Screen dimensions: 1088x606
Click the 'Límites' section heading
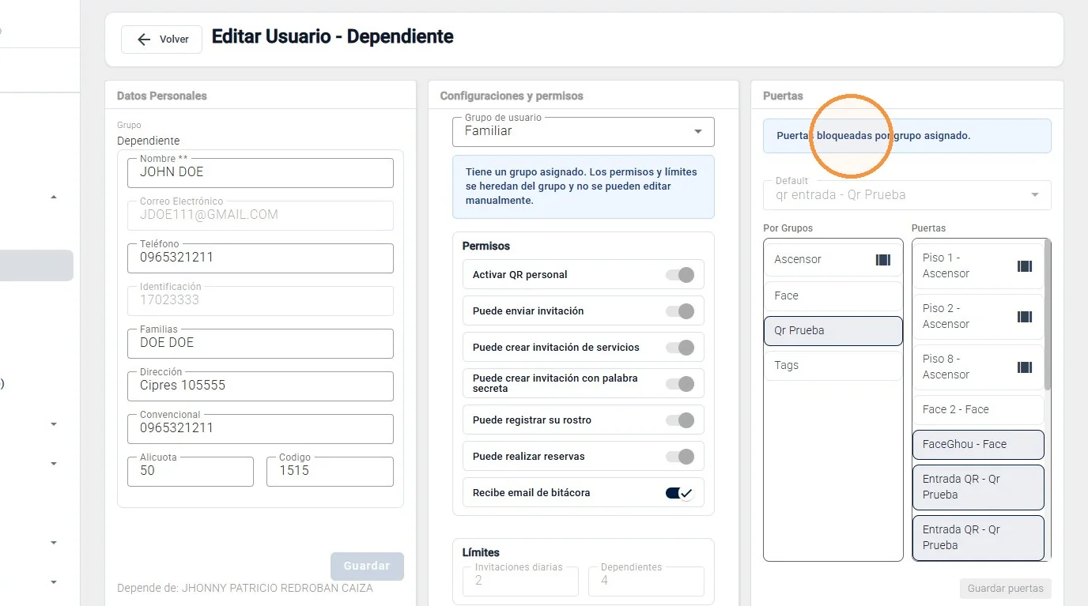(481, 552)
